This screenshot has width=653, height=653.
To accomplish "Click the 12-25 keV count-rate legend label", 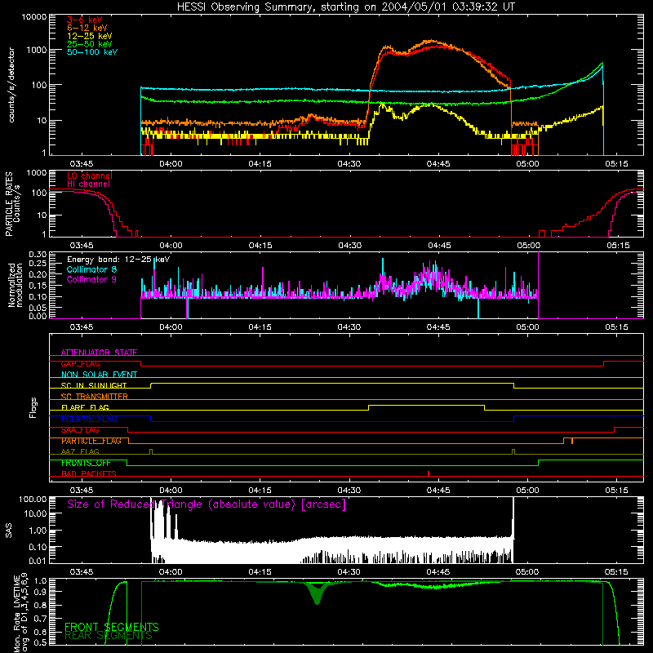I will (90, 36).
